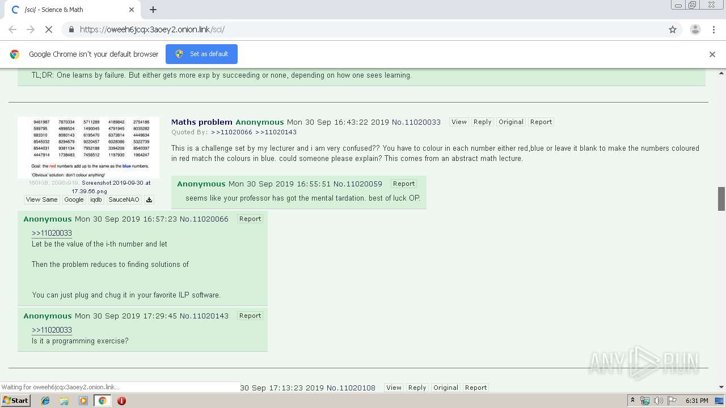
Task: Dismiss the default browser notification bar
Action: [x=712, y=54]
